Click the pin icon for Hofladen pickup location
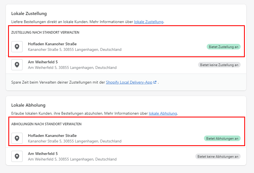254x173 pixels. [17, 138]
